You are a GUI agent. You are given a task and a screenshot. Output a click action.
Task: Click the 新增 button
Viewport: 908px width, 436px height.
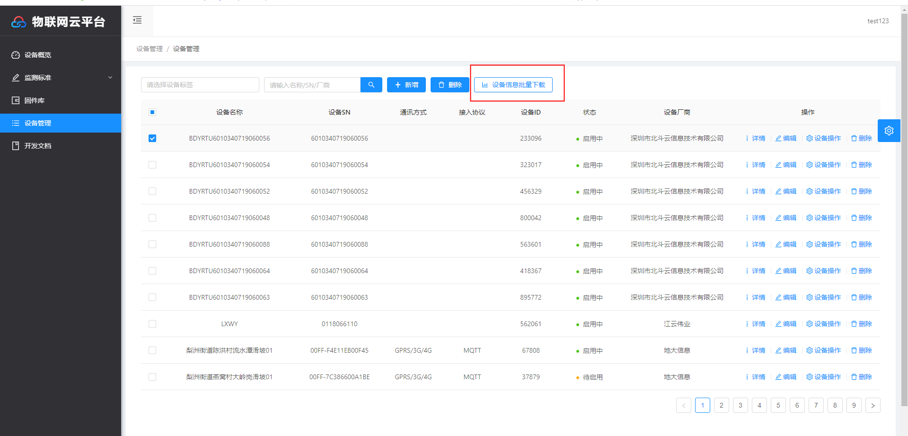[406, 85]
